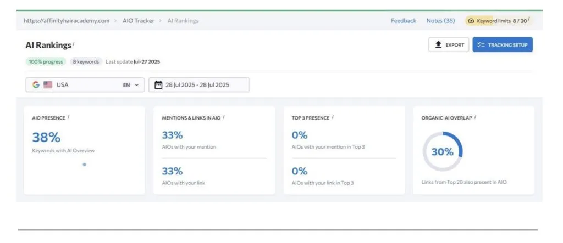The image size is (563, 243).
Task: Click the info icon next to AI Rankings heading
Action: 73,43
